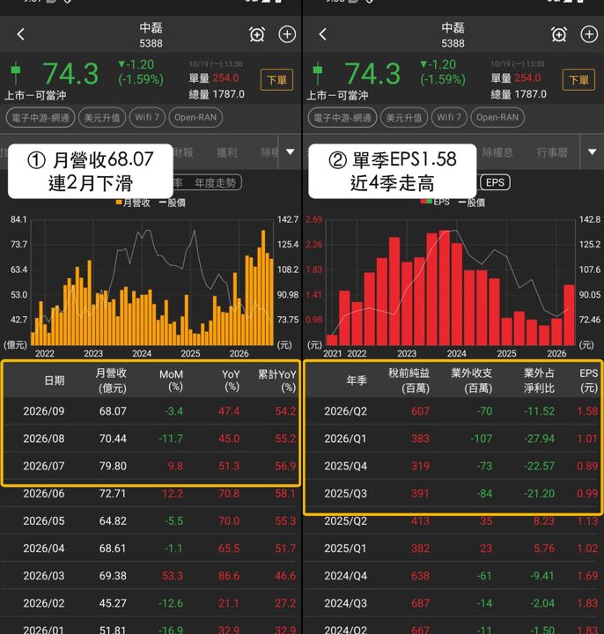This screenshot has width=604, height=634.
Task: Select the Wifi 7 tag on left screen
Action: pos(147,118)
